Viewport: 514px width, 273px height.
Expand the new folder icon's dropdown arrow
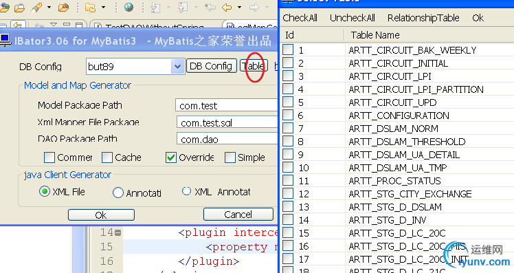pos(103,7)
